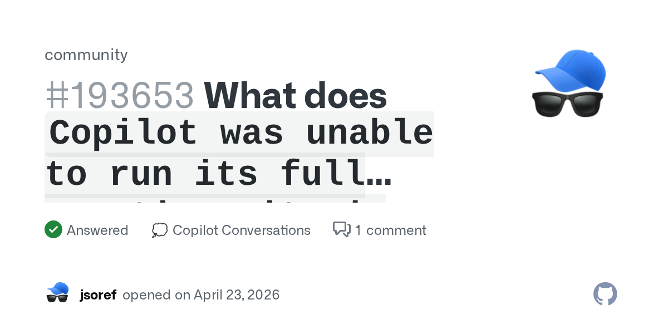The width and height of the screenshot is (668, 334).
Task: Open the community repository label
Action: (x=86, y=55)
